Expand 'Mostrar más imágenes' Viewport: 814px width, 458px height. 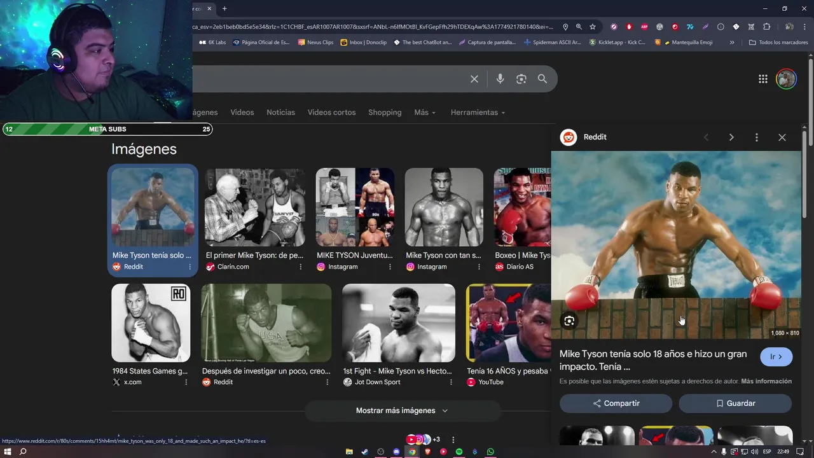(x=402, y=411)
